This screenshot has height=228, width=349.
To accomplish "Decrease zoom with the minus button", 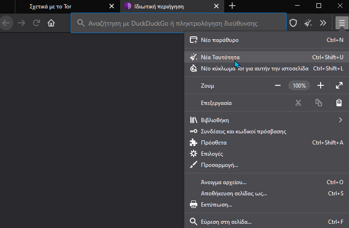I will pyautogui.click(x=277, y=85).
